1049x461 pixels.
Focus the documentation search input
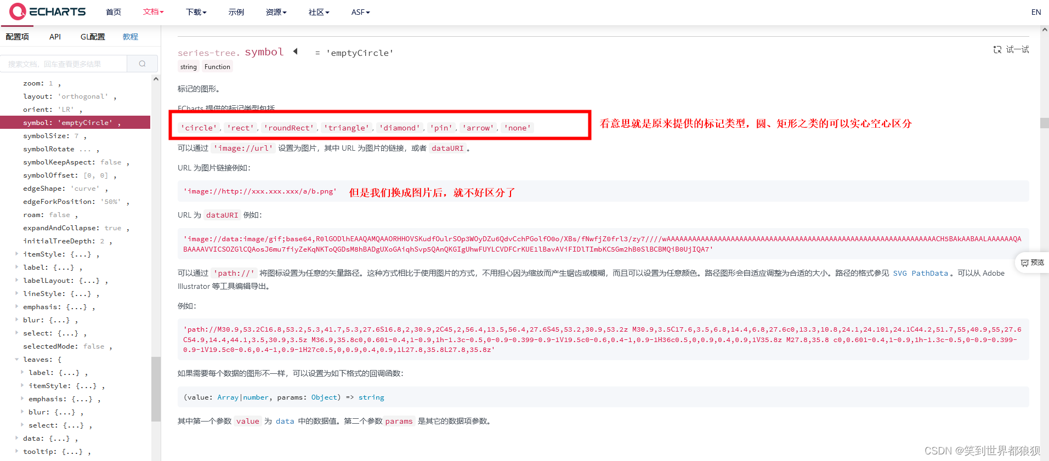64,64
